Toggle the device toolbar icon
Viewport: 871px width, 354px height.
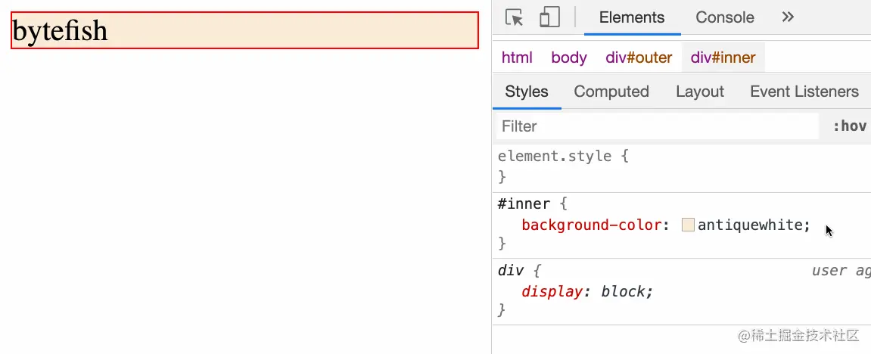click(549, 17)
